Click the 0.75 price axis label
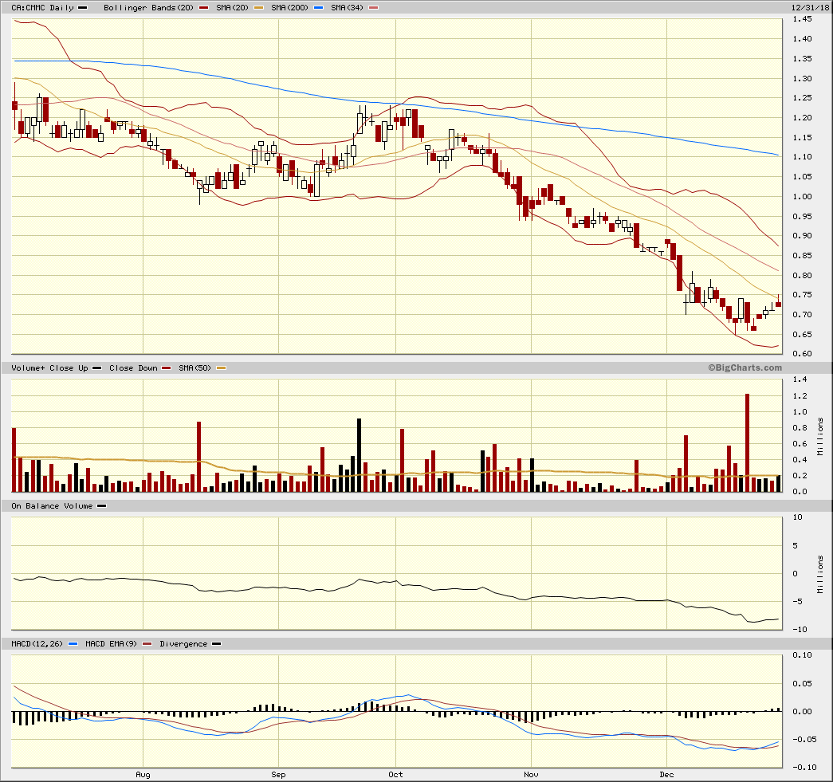The image size is (833, 782). coord(802,295)
